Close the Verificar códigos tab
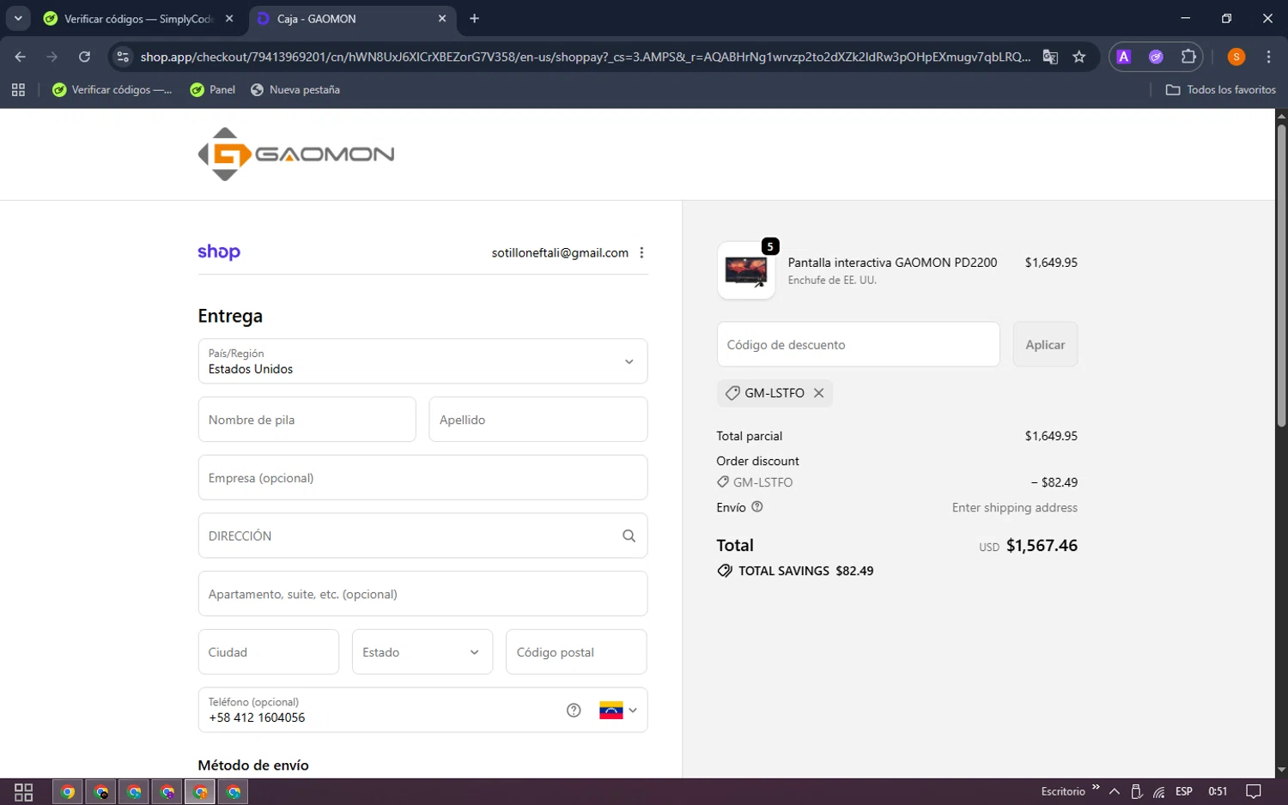 coord(229,18)
